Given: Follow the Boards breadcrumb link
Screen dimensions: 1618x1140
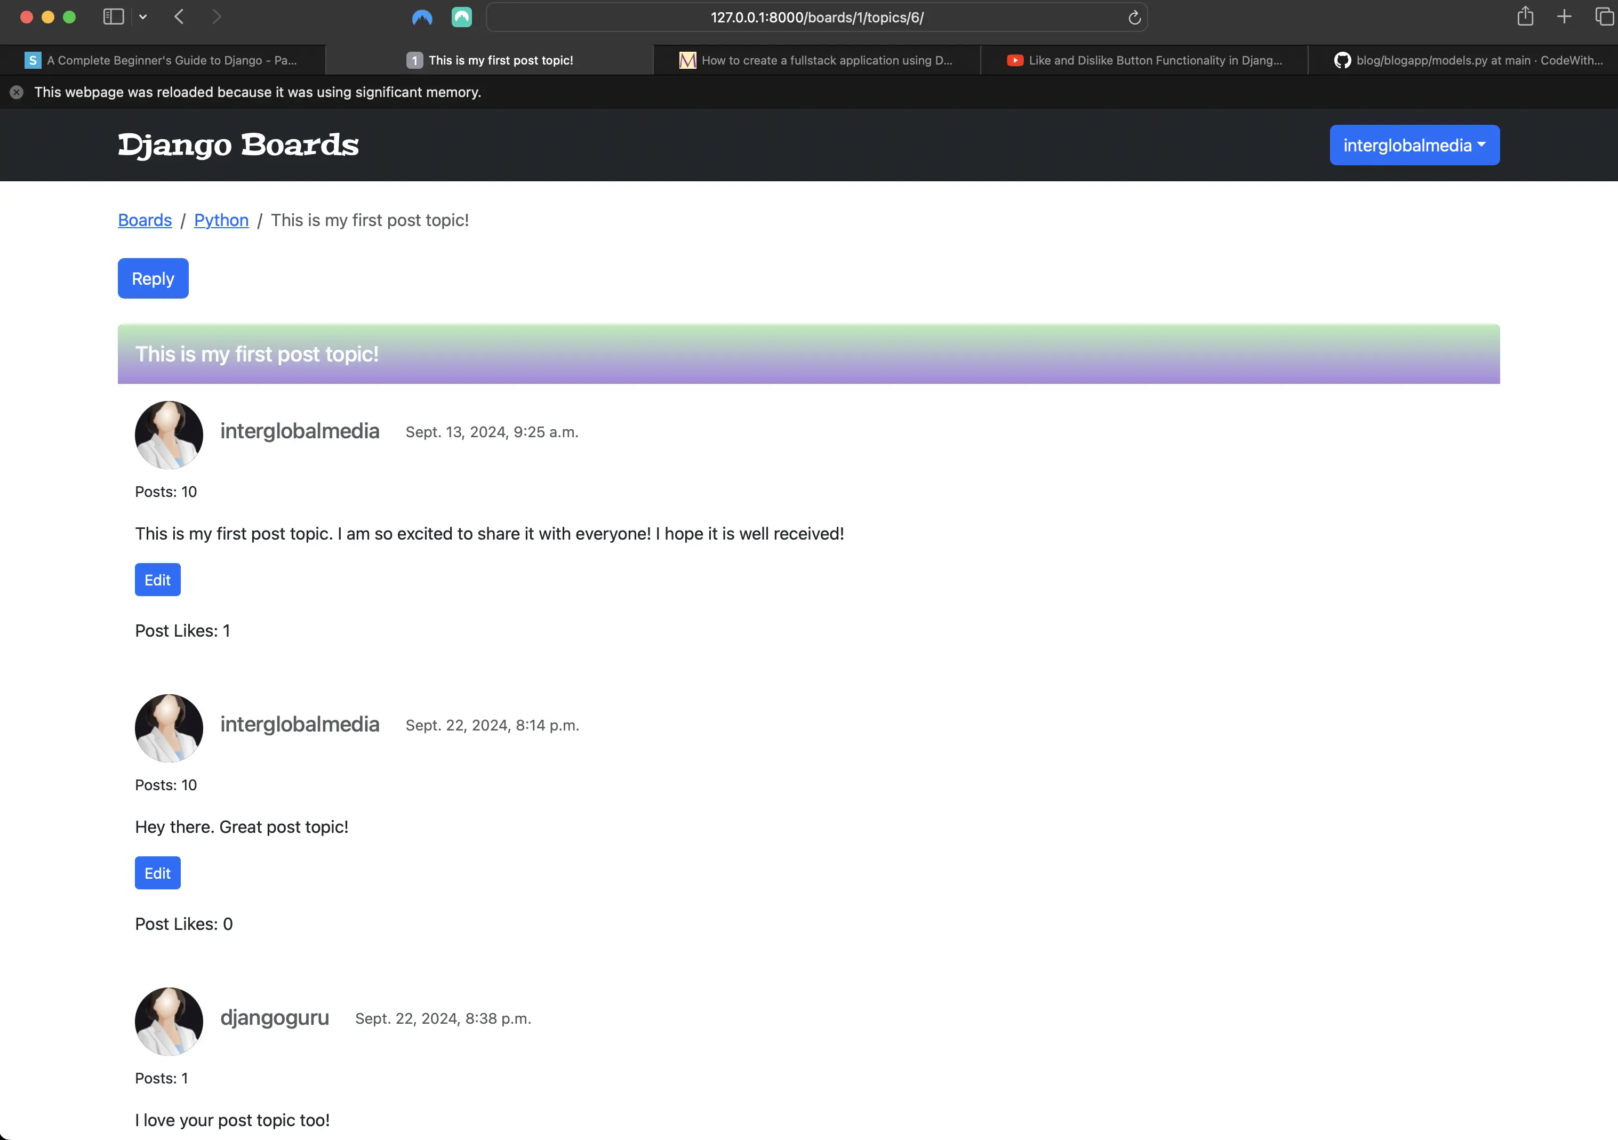Looking at the screenshot, I should (x=145, y=221).
